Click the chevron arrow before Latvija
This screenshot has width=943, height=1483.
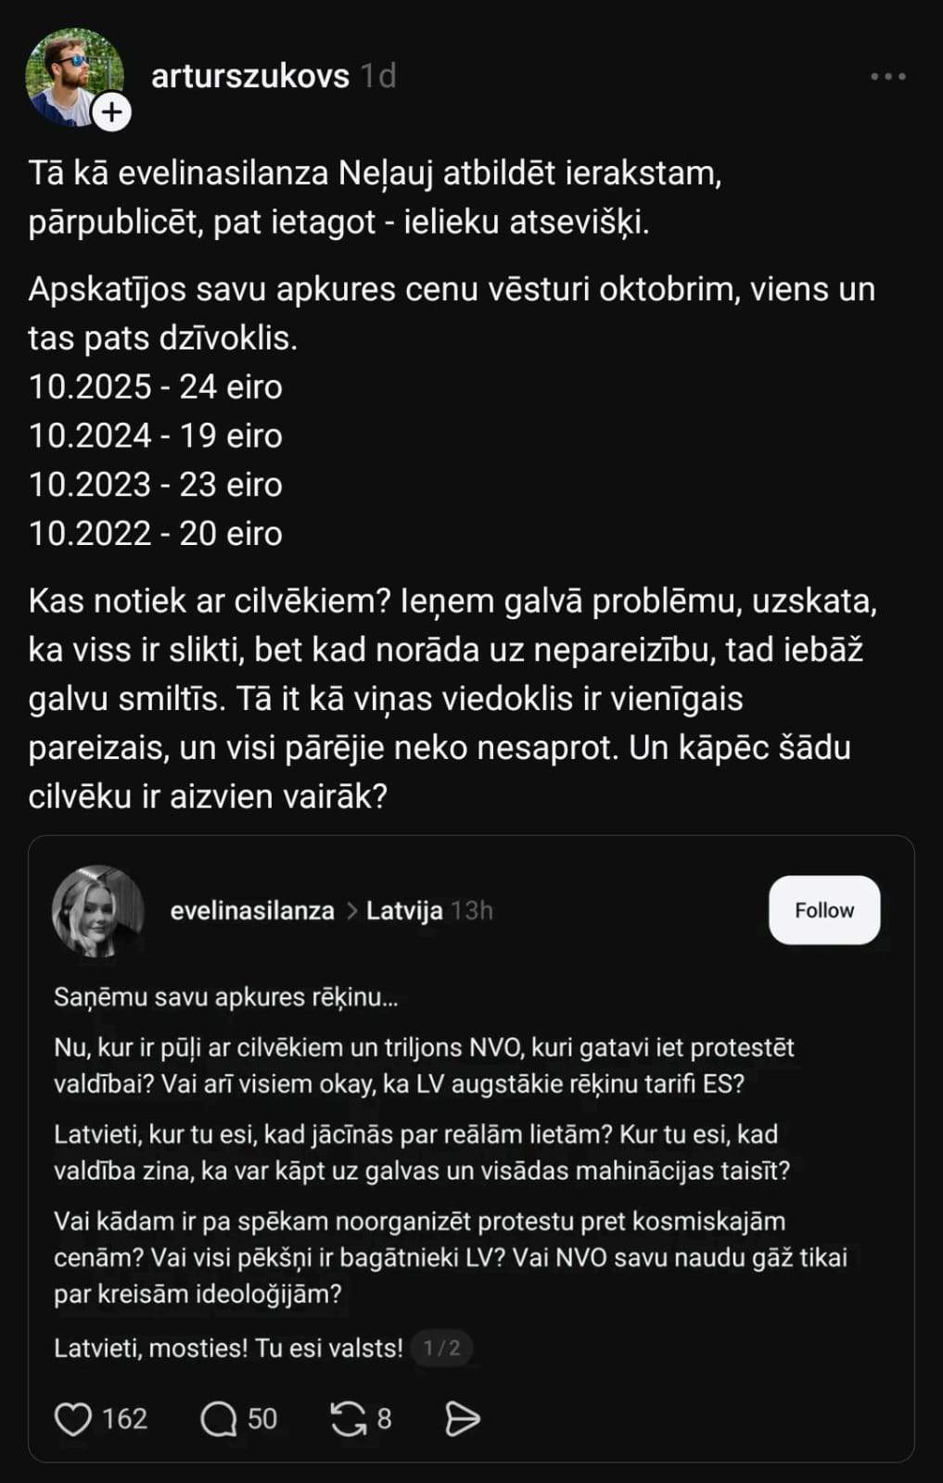click(x=352, y=911)
